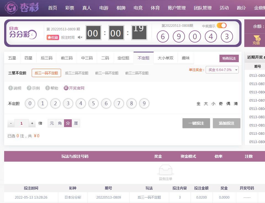Click 偶 quick-select filter
Screen dimensions: 265x203
tap(228, 104)
